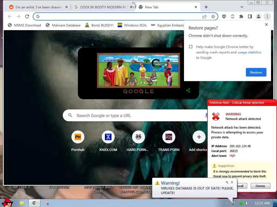The height and width of the screenshot is (207, 277).
Task: Click the address bar field
Action: coord(126,16)
